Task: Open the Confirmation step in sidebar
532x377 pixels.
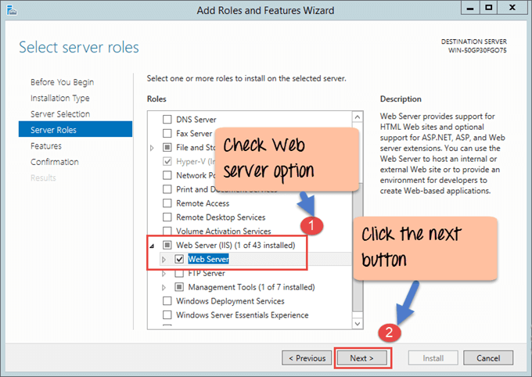Action: [54, 162]
